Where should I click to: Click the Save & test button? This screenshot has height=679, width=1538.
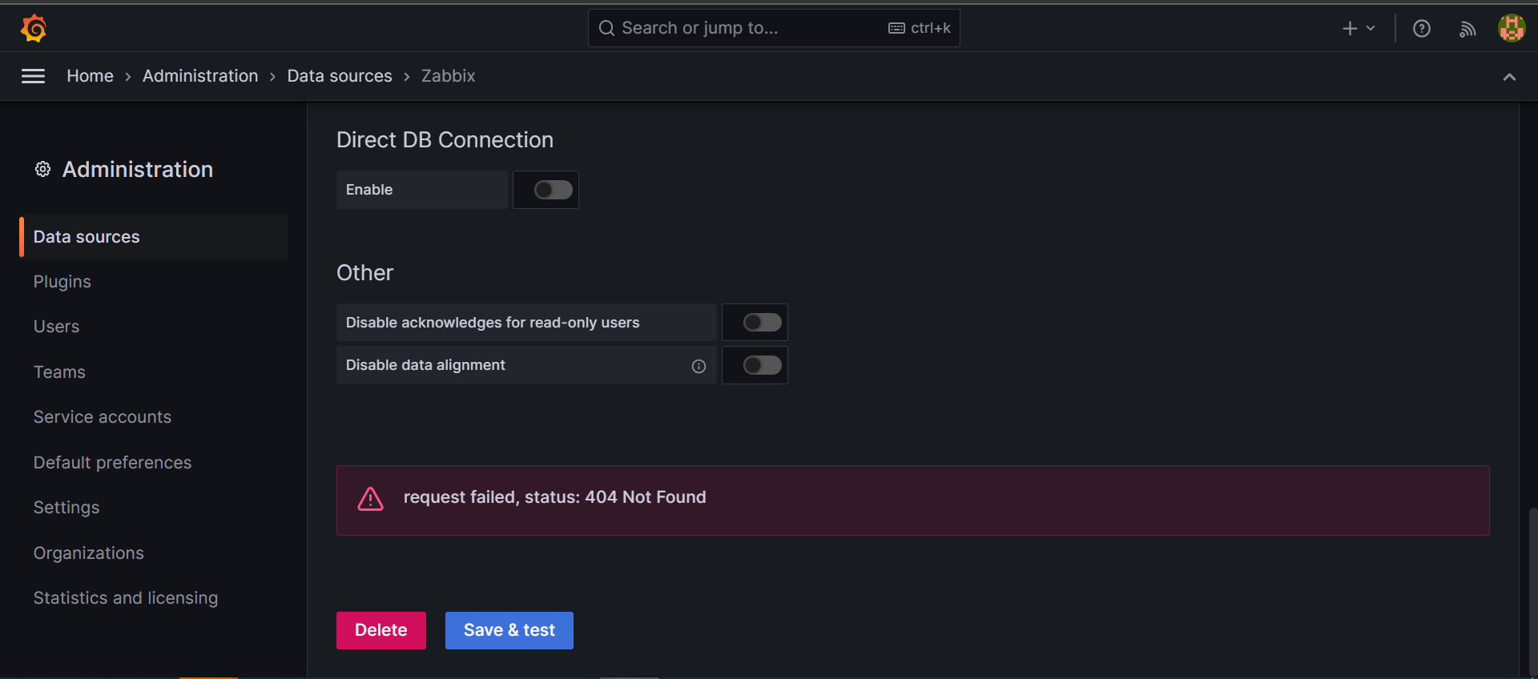509,630
